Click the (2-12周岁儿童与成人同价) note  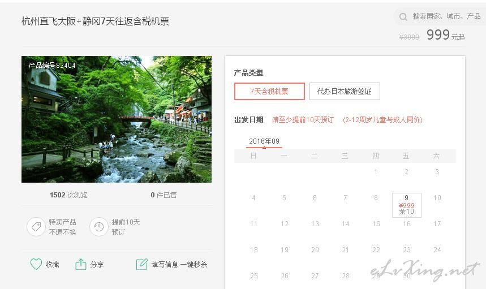(382, 119)
